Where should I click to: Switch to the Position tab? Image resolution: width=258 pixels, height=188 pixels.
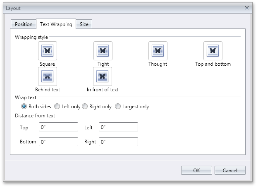click(x=24, y=24)
